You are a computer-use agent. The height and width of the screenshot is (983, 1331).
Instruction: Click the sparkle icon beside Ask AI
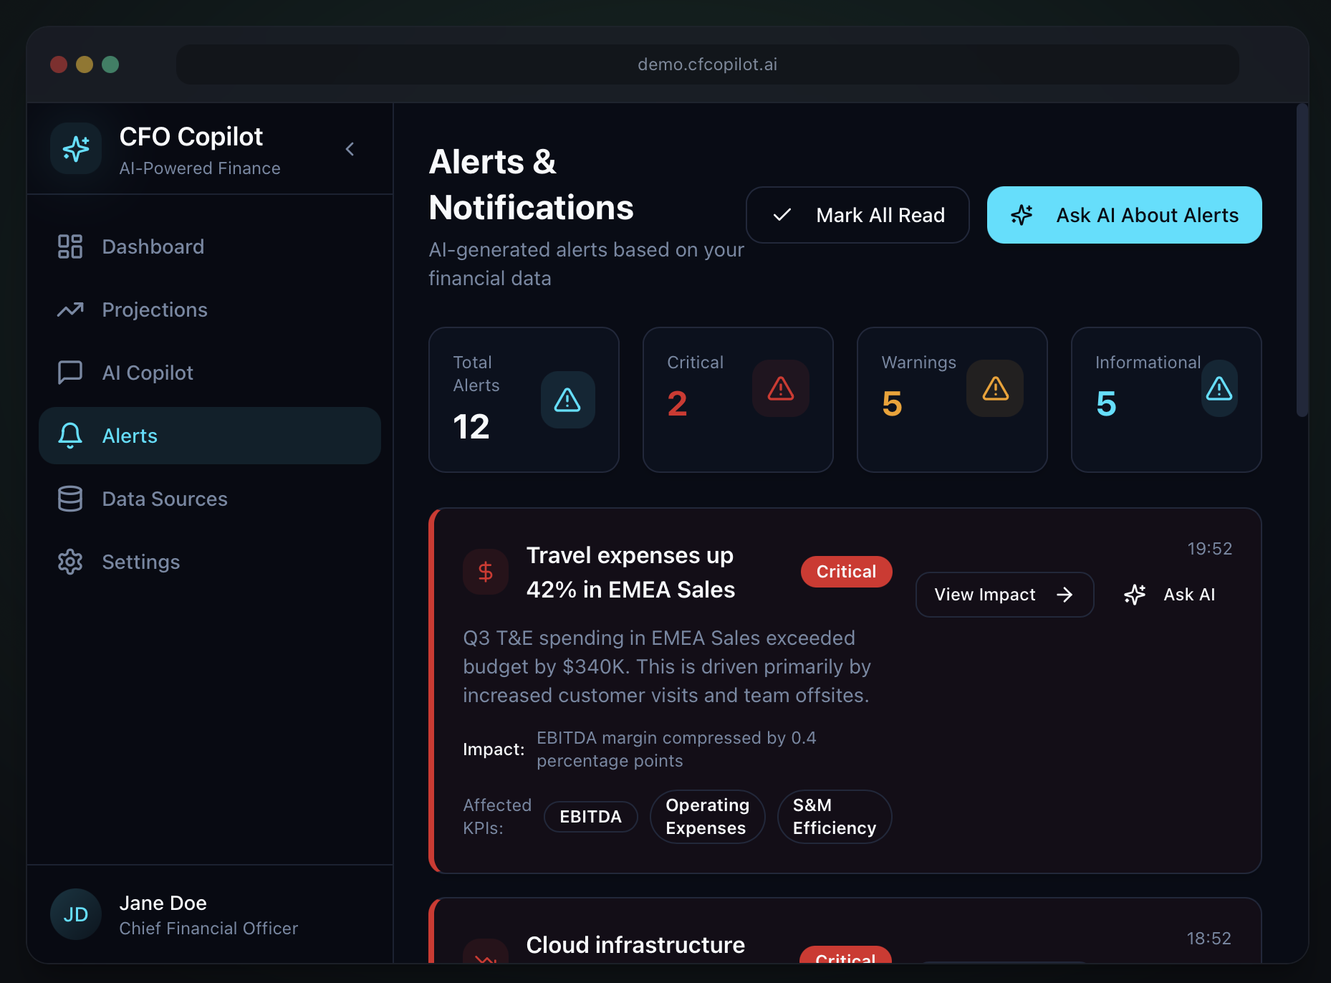(x=1134, y=594)
